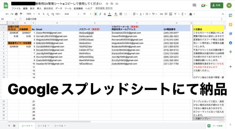Open the 編集 menu
Image resolution: width=235 pixels, height=129 pixels.
pyautogui.click(x=25, y=9)
